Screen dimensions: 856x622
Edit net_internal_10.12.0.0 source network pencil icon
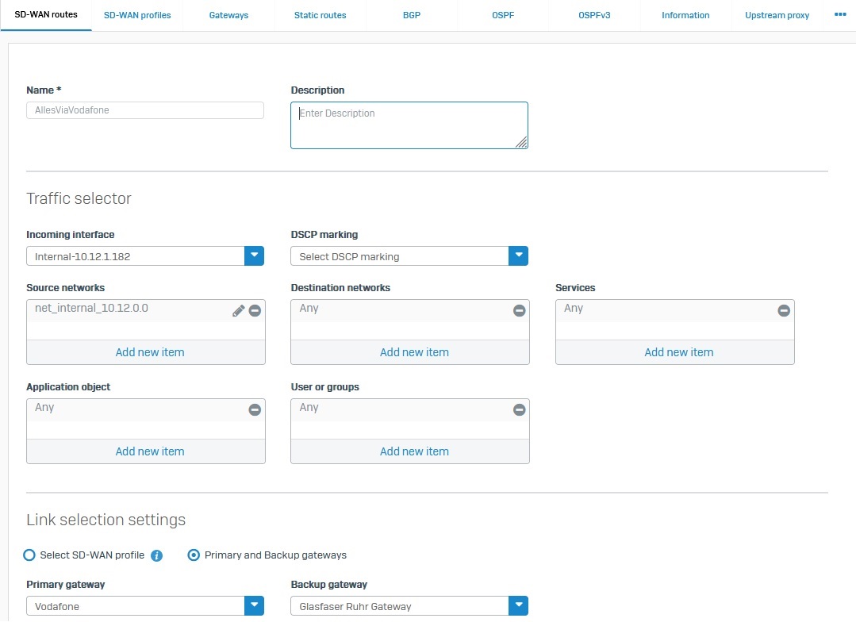click(x=238, y=311)
